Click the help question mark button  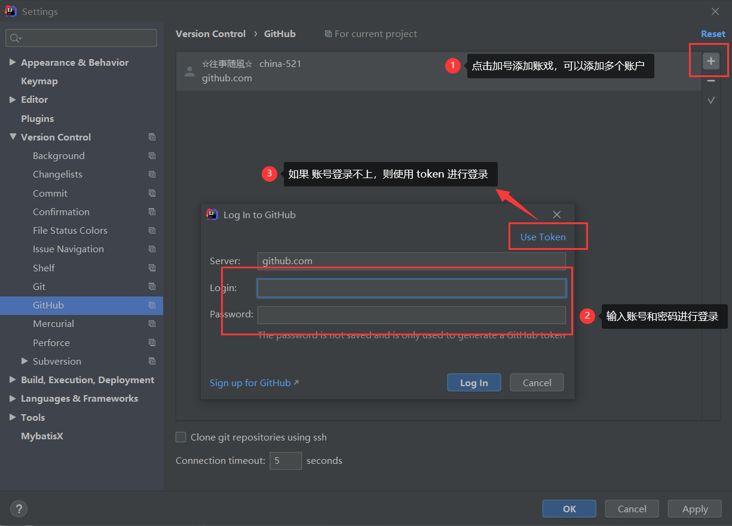click(x=19, y=509)
